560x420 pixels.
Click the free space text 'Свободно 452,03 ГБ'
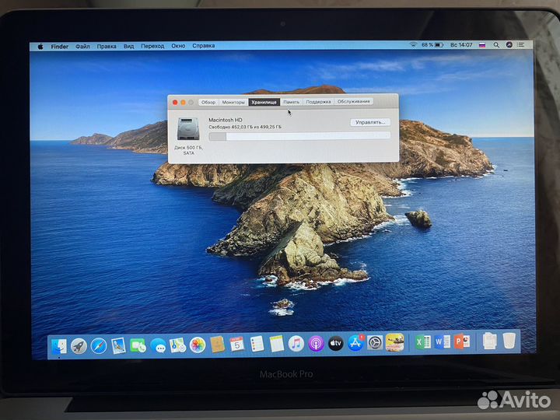(231, 127)
